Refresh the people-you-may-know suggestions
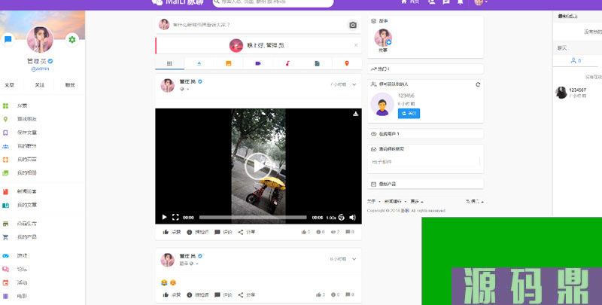Image resolution: width=602 pixels, height=305 pixels. pyautogui.click(x=478, y=84)
